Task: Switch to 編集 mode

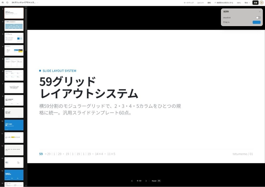Action: [x=209, y=3]
